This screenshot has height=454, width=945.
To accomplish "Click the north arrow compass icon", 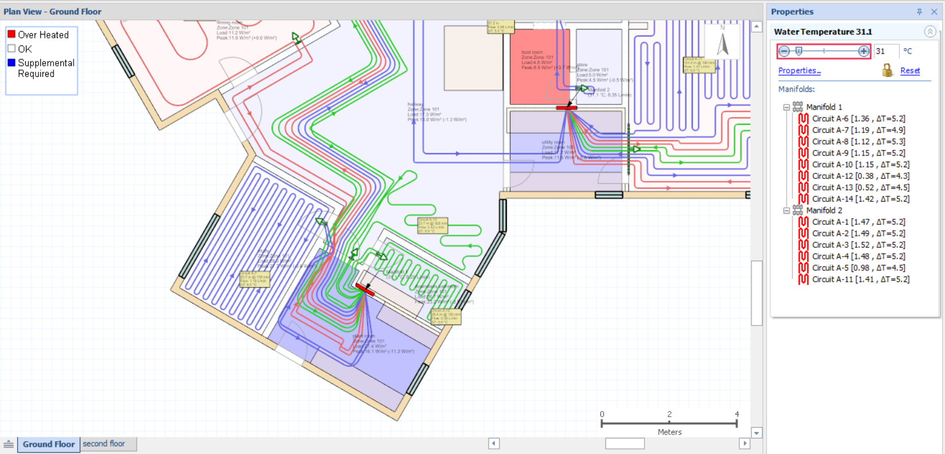I will [x=723, y=42].
